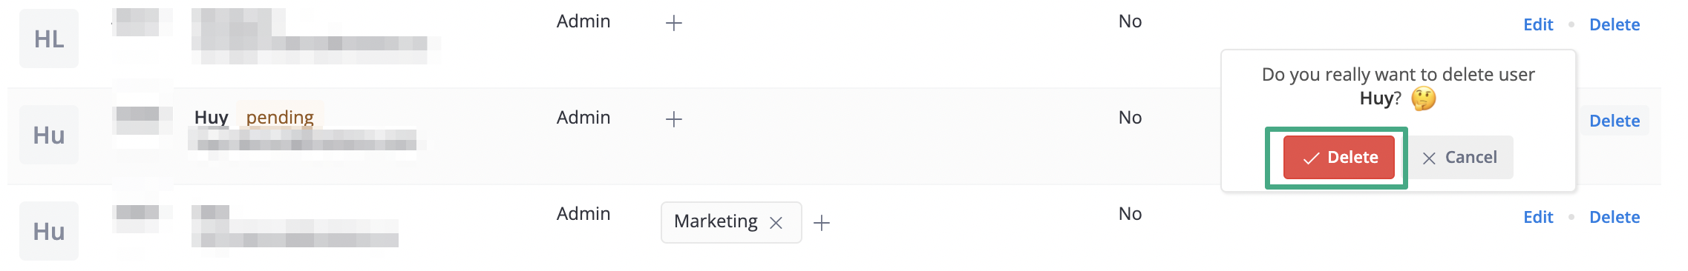1688x271 pixels.
Task: Click the thinking face emoji in the popup
Action: [1424, 98]
